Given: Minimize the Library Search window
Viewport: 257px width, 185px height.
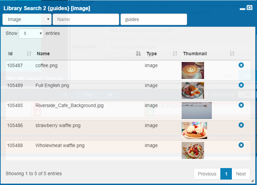Looking at the screenshot, I should click(242, 8).
